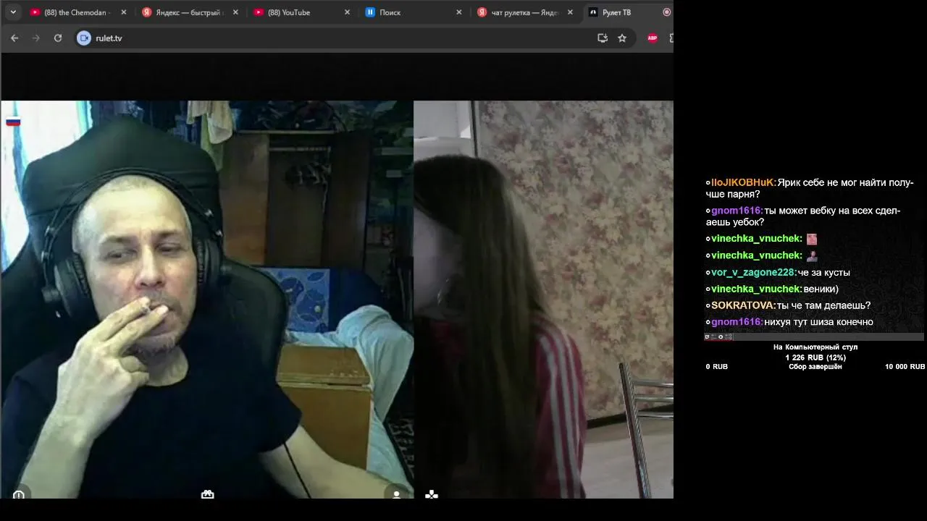Click the stranger's video feed
Screen dimensions: 927x521
(543, 299)
